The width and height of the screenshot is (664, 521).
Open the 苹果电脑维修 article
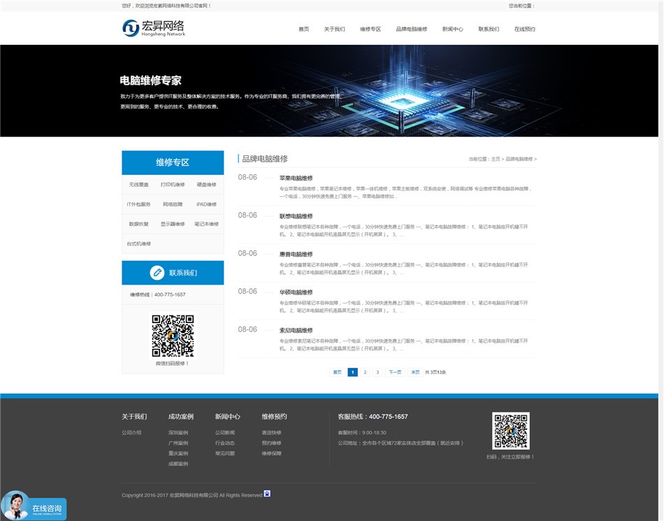tap(296, 178)
